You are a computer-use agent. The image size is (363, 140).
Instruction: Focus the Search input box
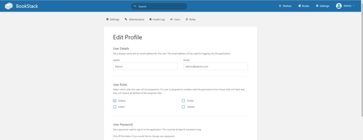click(160, 6)
